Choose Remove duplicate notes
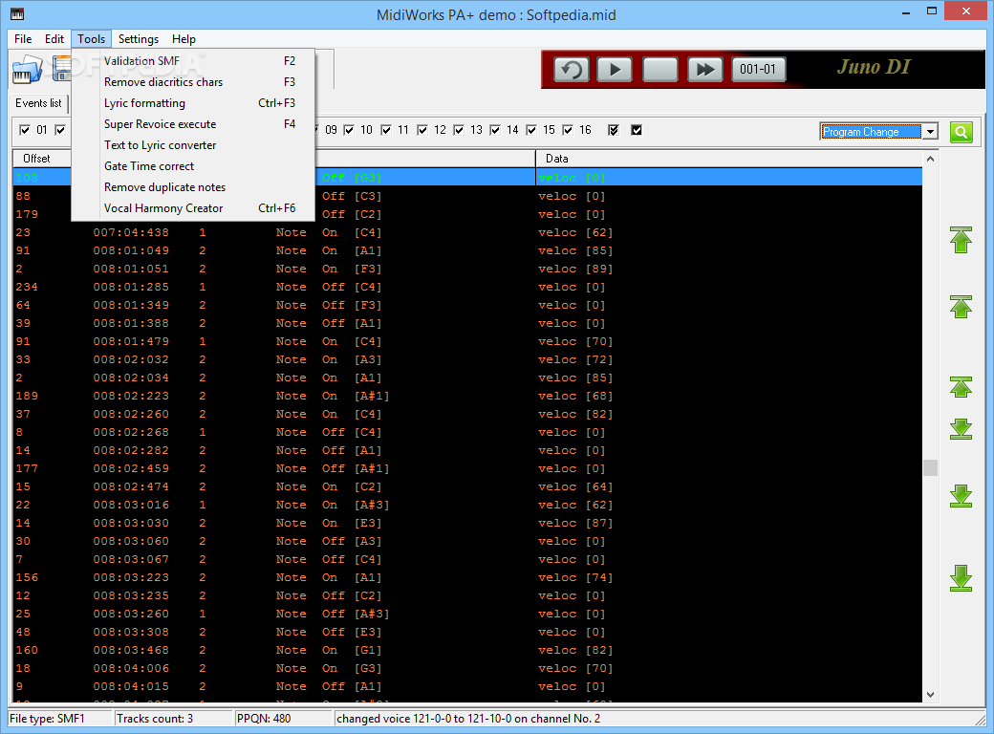 193,187
